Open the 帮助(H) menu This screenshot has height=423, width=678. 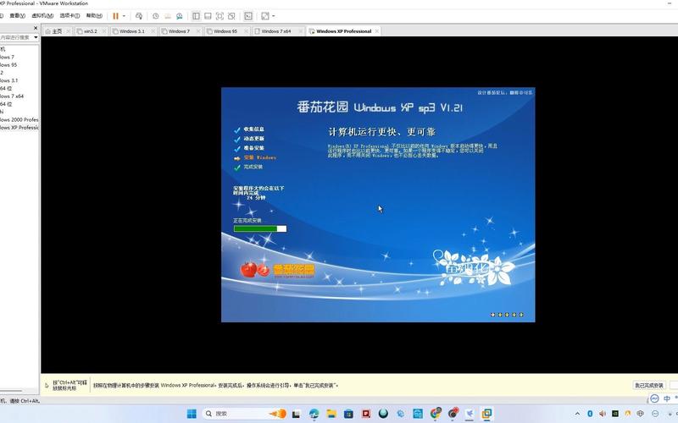94,15
